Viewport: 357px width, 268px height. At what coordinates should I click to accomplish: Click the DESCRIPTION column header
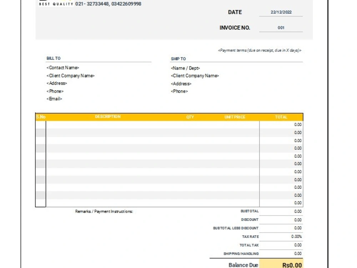108,116
